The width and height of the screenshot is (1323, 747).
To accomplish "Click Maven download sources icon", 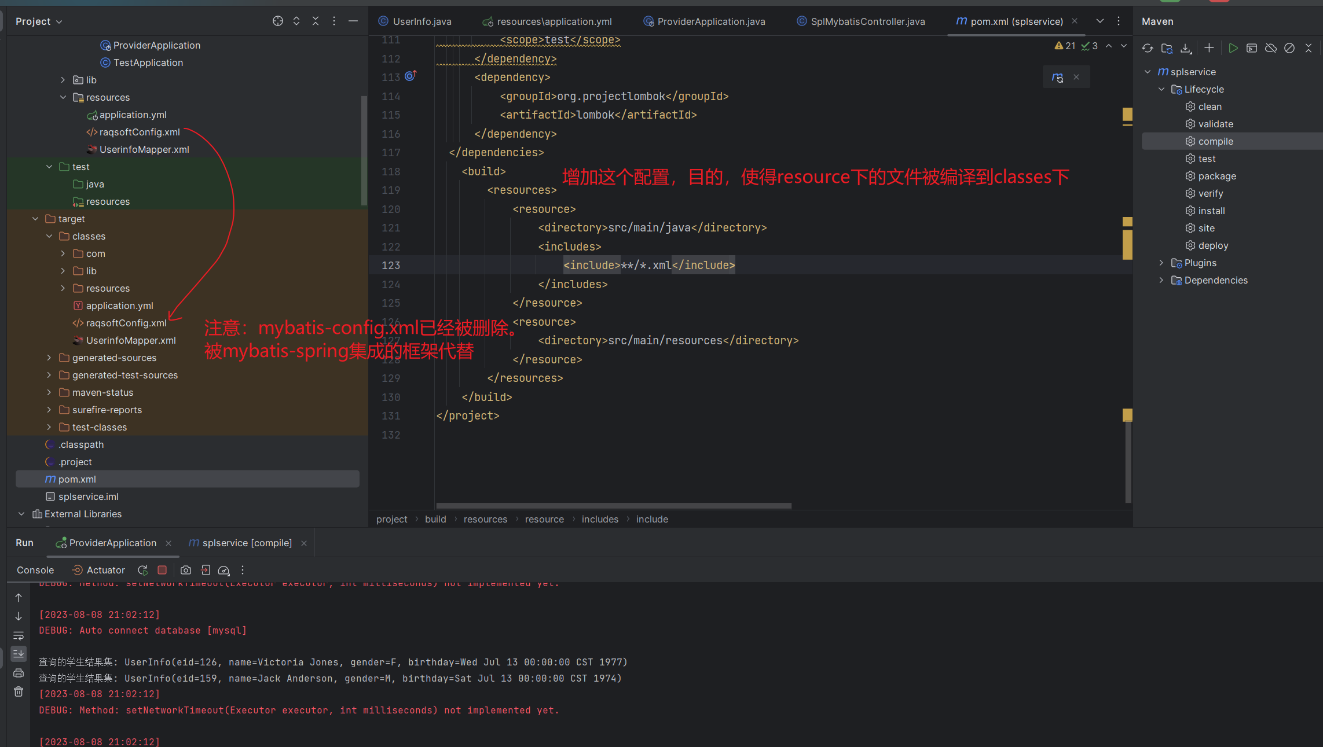I will coord(1186,49).
